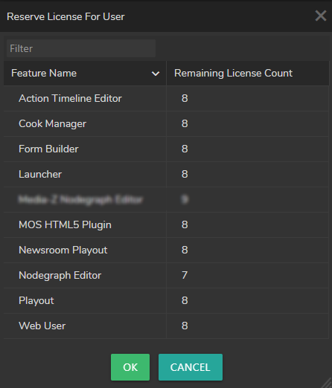Select the Action Timeline Editor row

pyautogui.click(x=166, y=99)
